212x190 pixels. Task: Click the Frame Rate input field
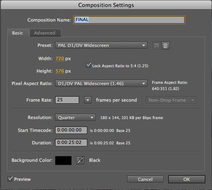tap(67, 100)
